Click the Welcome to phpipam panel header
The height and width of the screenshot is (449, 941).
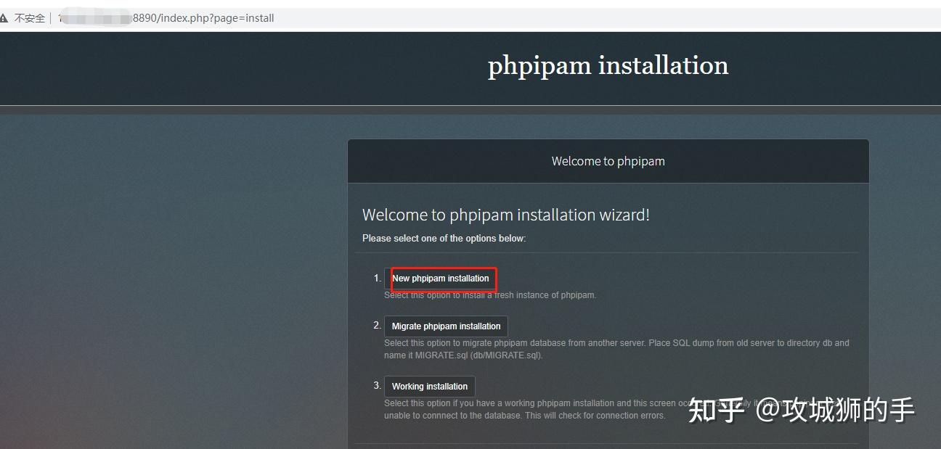[x=608, y=161]
